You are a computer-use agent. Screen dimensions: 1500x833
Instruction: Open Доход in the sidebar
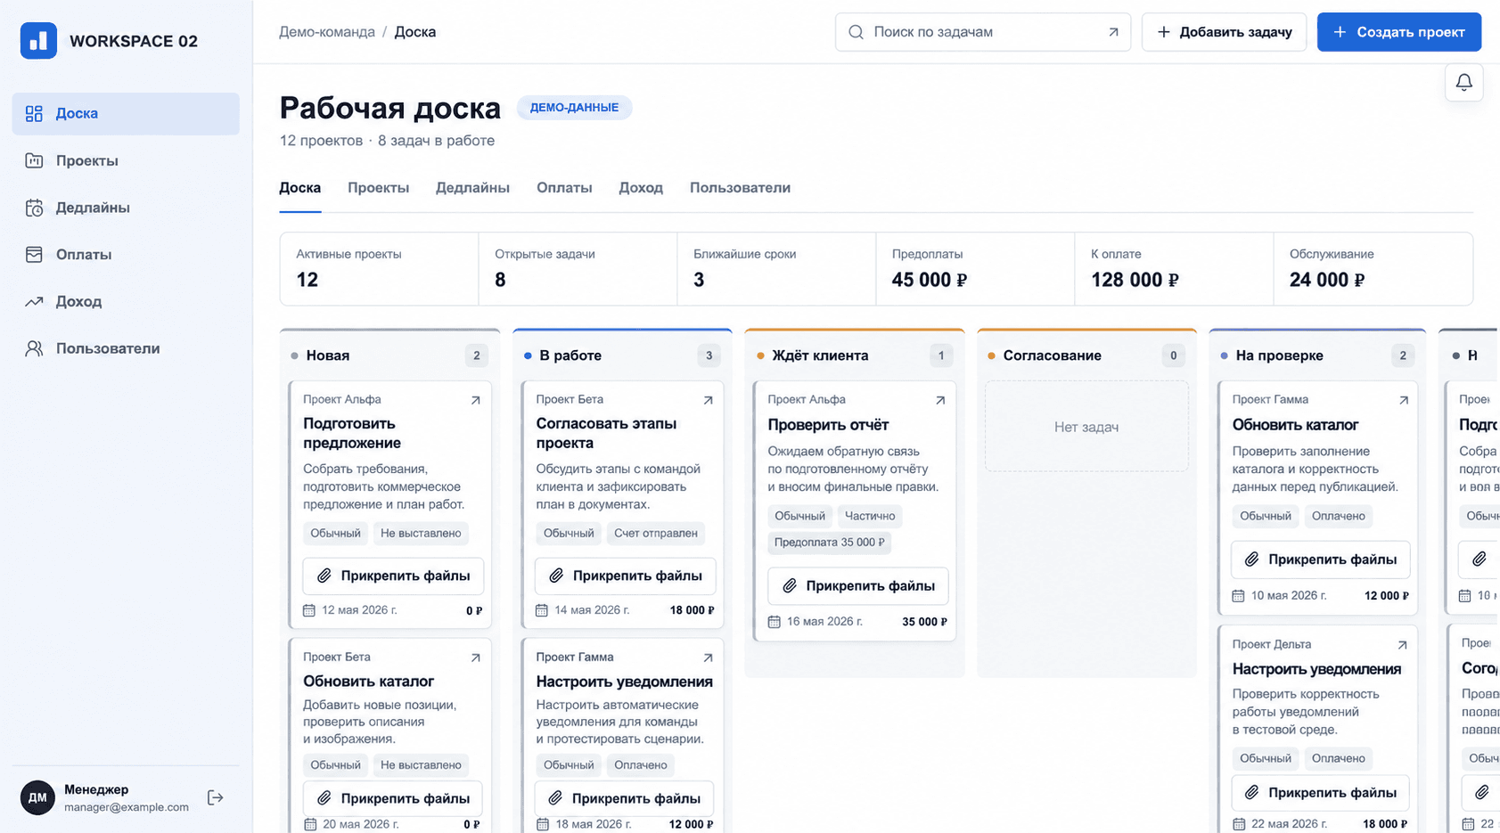point(126,302)
